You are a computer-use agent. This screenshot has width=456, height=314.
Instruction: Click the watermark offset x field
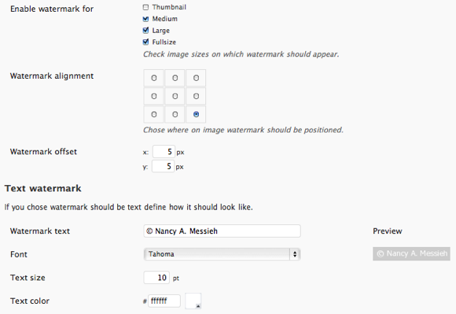(164, 152)
